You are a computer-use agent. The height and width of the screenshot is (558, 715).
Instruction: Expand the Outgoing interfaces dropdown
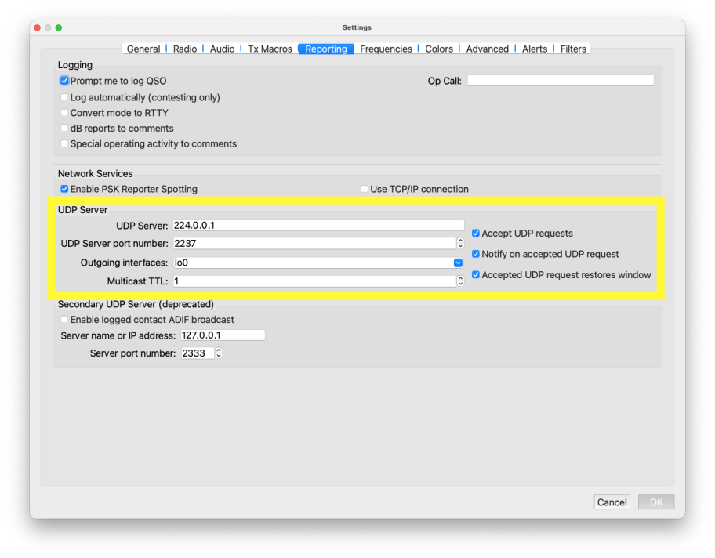pyautogui.click(x=459, y=263)
